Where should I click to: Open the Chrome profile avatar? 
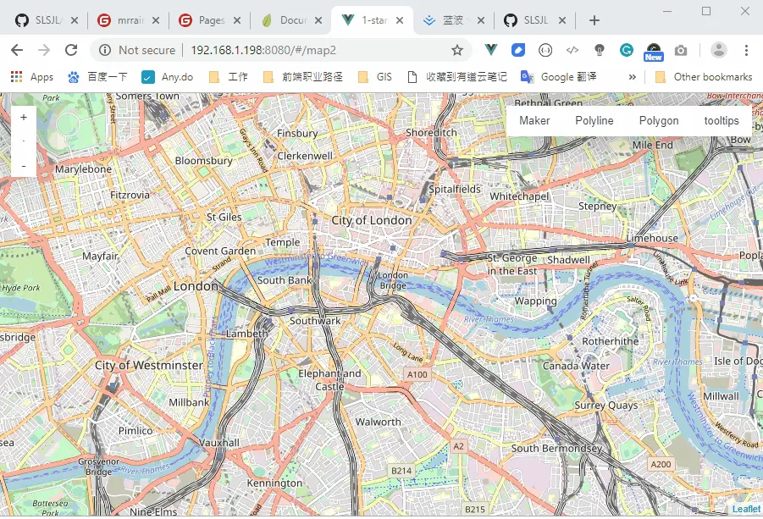(x=719, y=50)
